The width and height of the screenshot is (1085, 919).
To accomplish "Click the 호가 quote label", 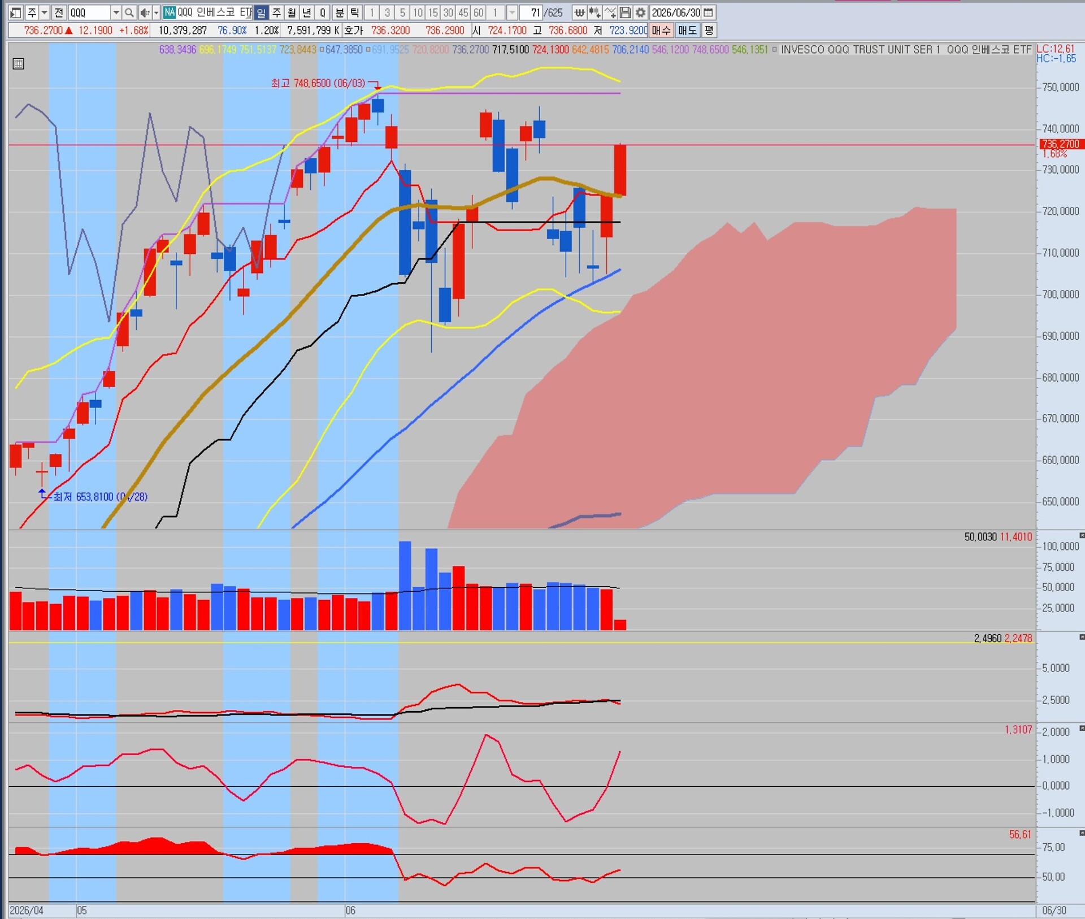I will tap(354, 31).
